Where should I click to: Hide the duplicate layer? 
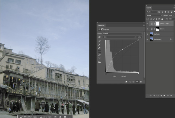pyautogui.click(x=147, y=34)
